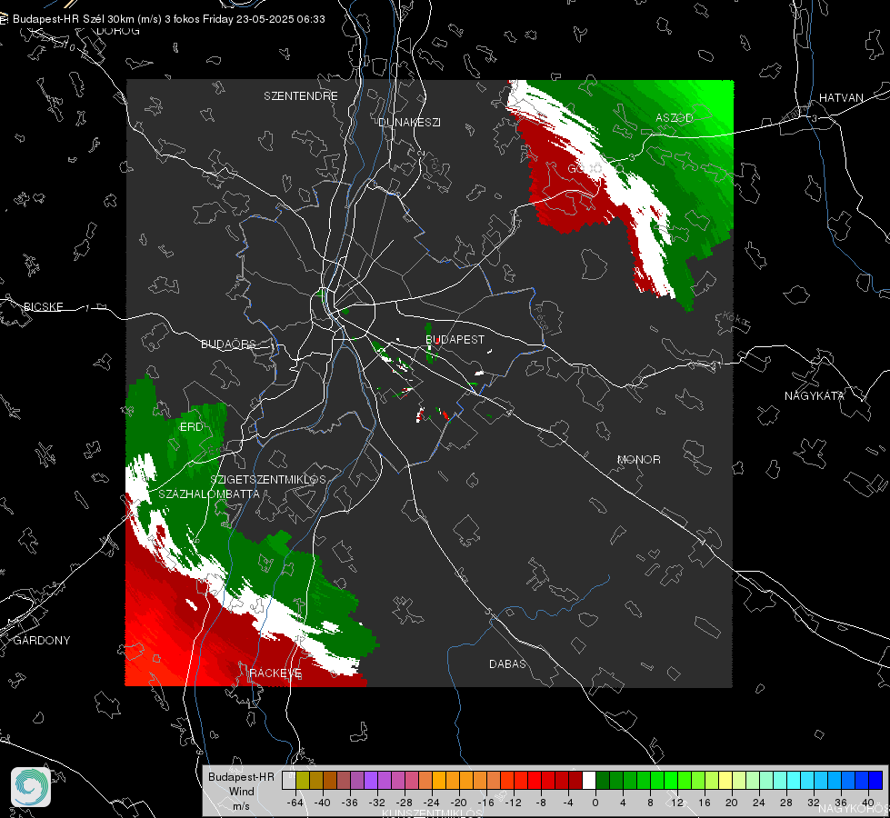Click the NAGYKÁTA city label
Screen dimensions: 890x818
pyautogui.click(x=815, y=395)
